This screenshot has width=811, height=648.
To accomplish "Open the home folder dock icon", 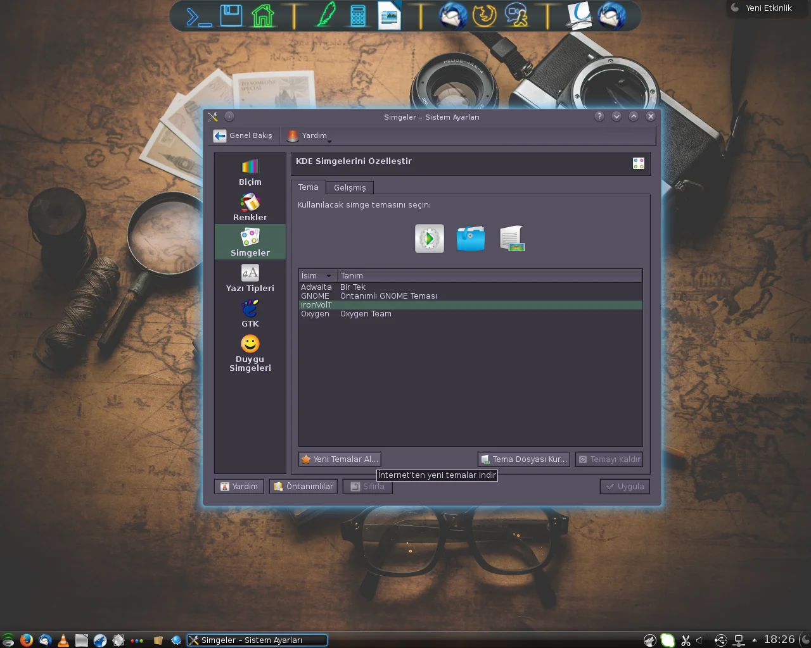I will (262, 16).
